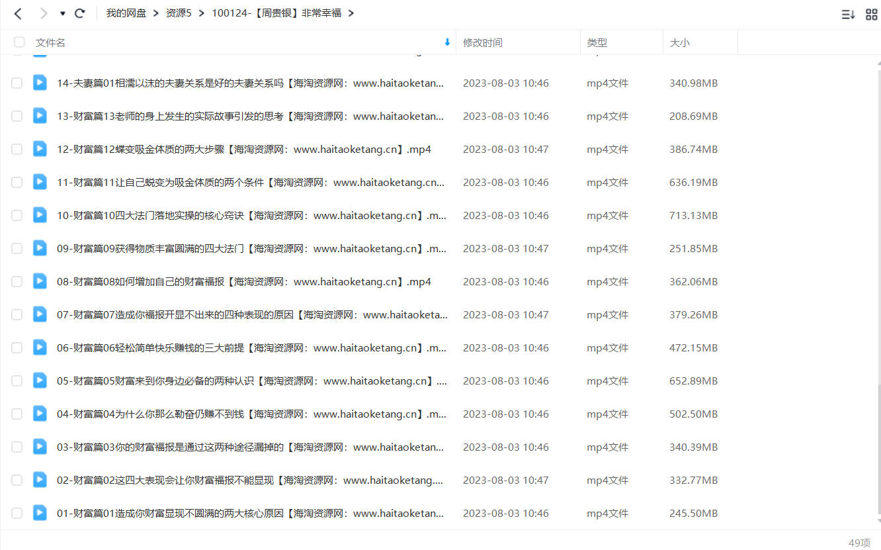Screen dimensions: 881x550
Task: Click video icon of 08-财富篇08 file
Action: 40,281
